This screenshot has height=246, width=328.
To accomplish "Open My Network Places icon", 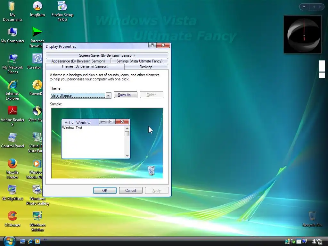I will coord(12,64).
